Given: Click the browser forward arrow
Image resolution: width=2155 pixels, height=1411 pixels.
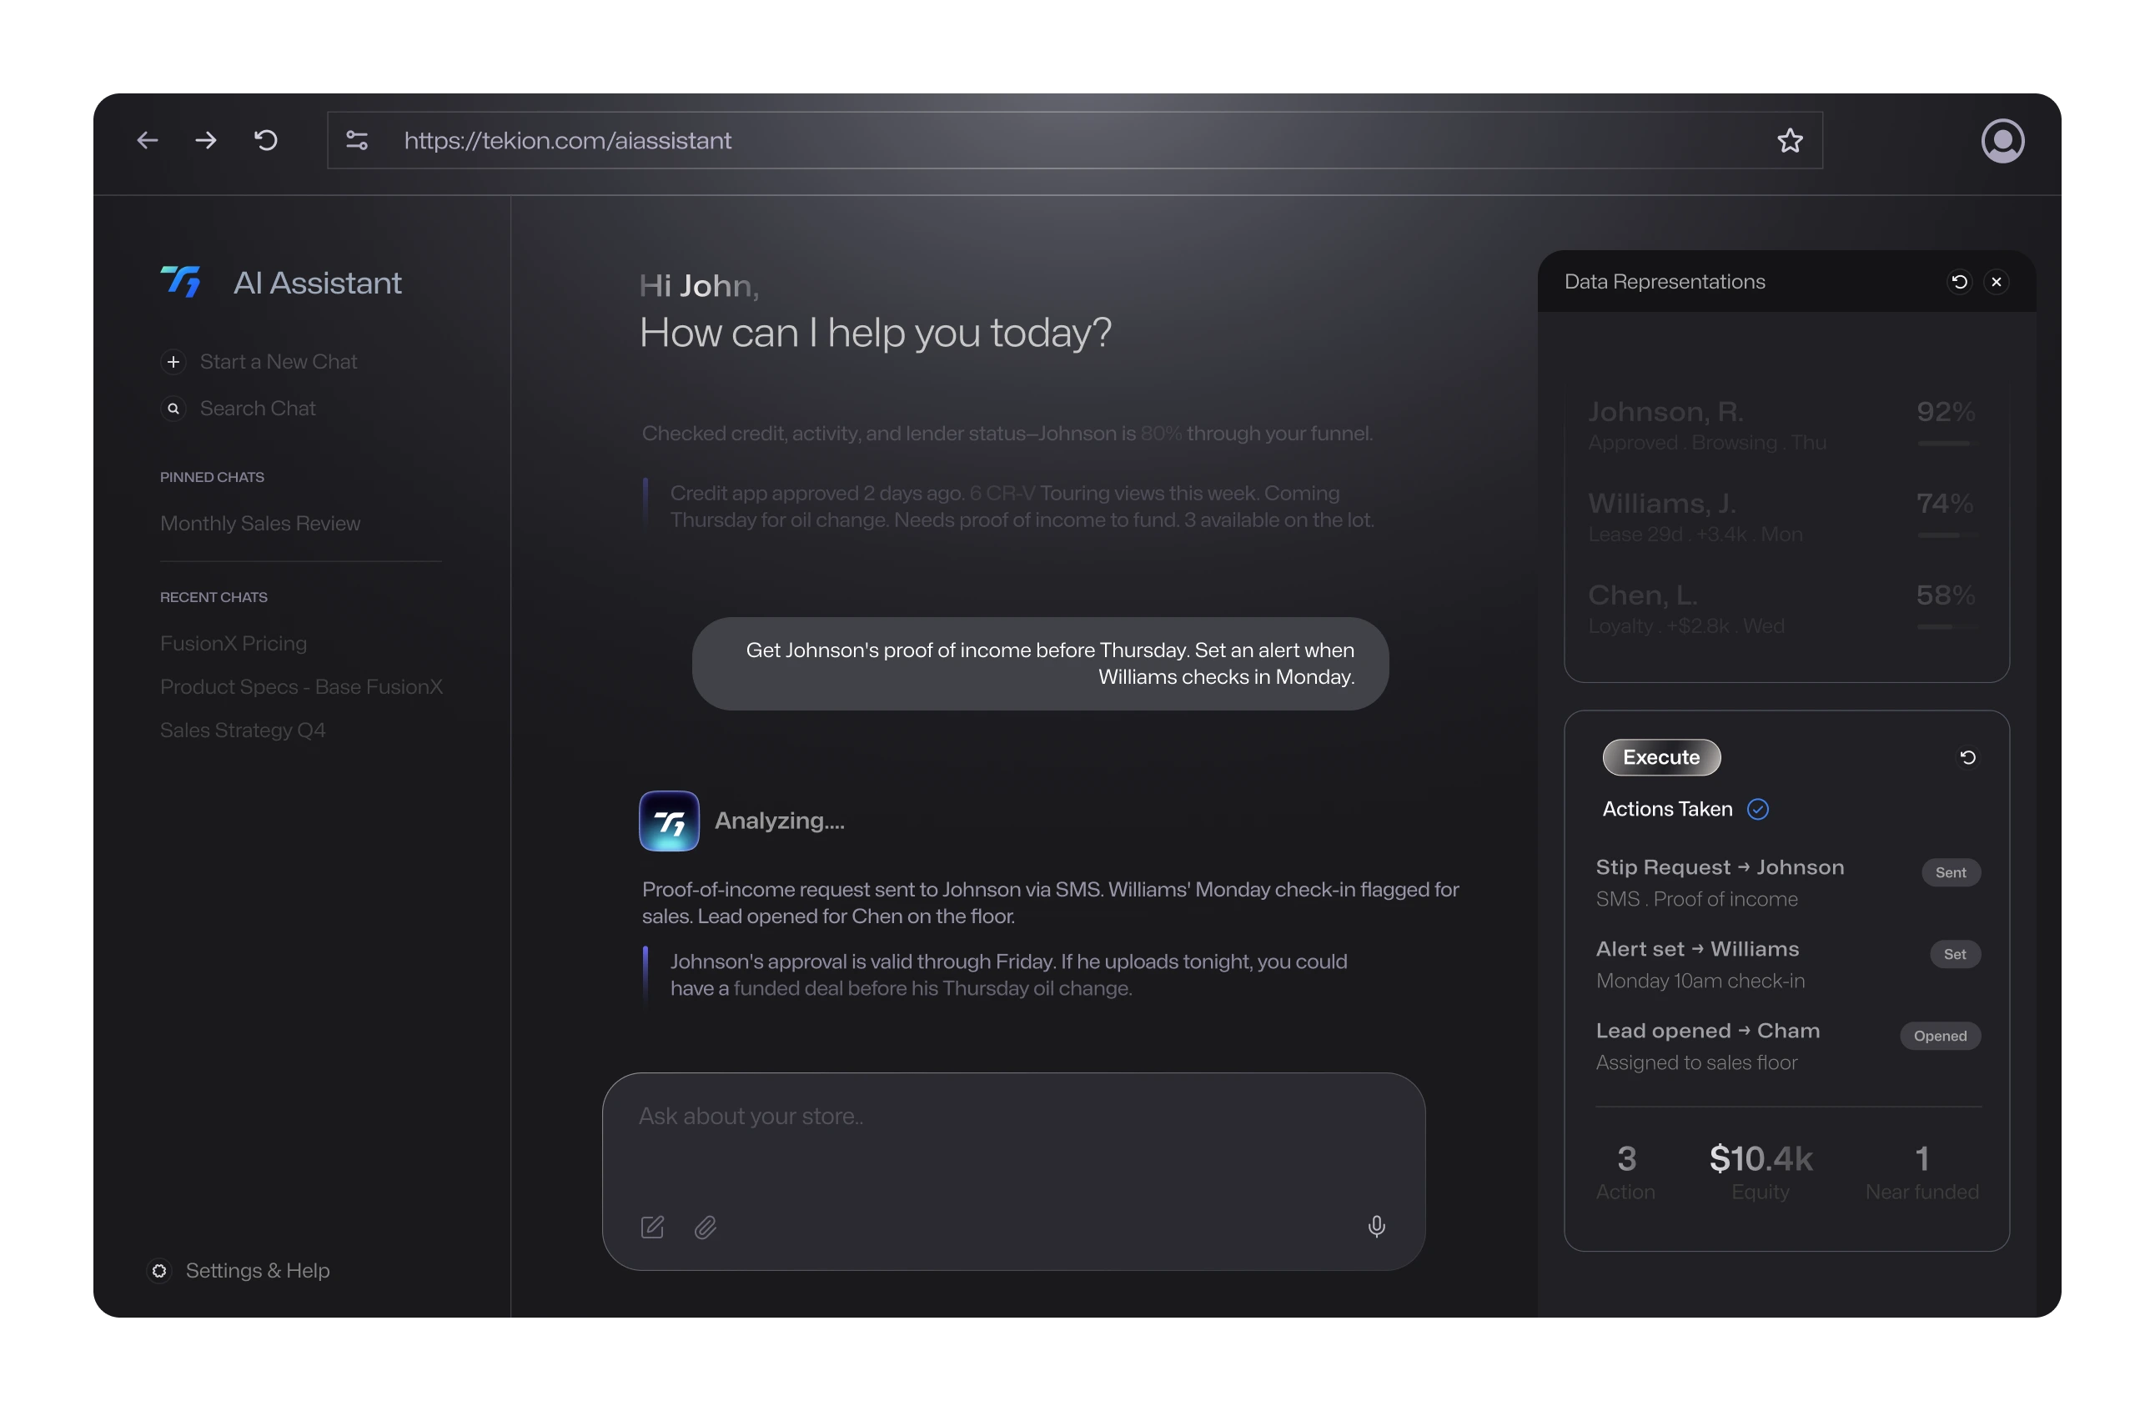Looking at the screenshot, I should 207,140.
